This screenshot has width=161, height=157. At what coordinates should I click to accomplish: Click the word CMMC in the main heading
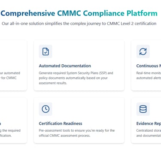69,13
